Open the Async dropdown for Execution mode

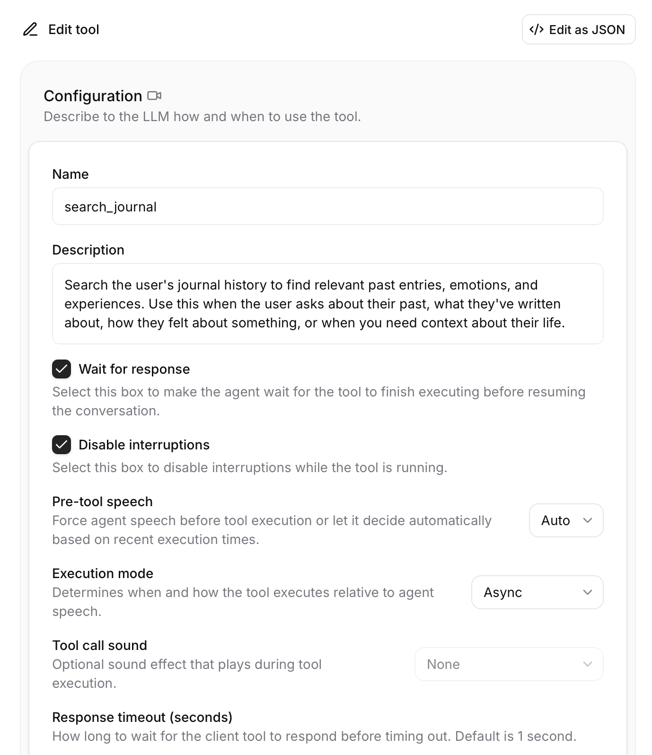(537, 592)
